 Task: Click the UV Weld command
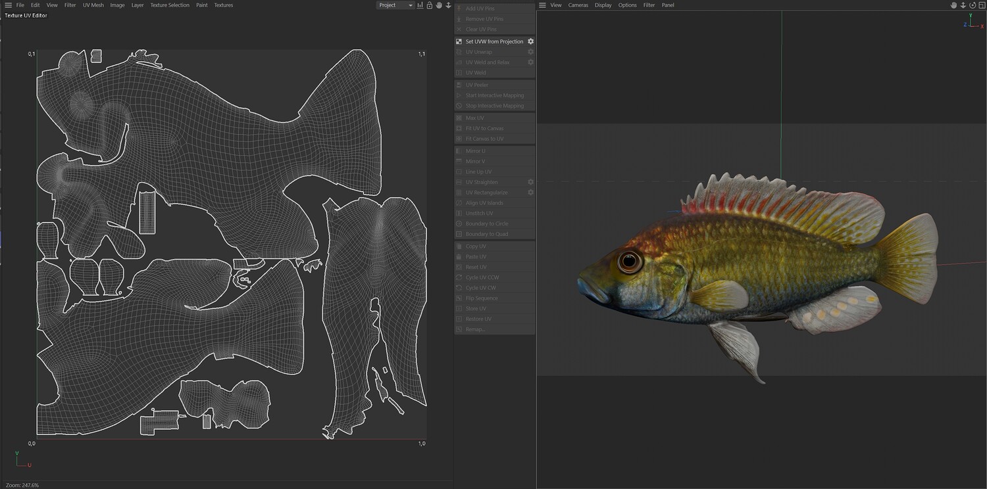pos(495,73)
